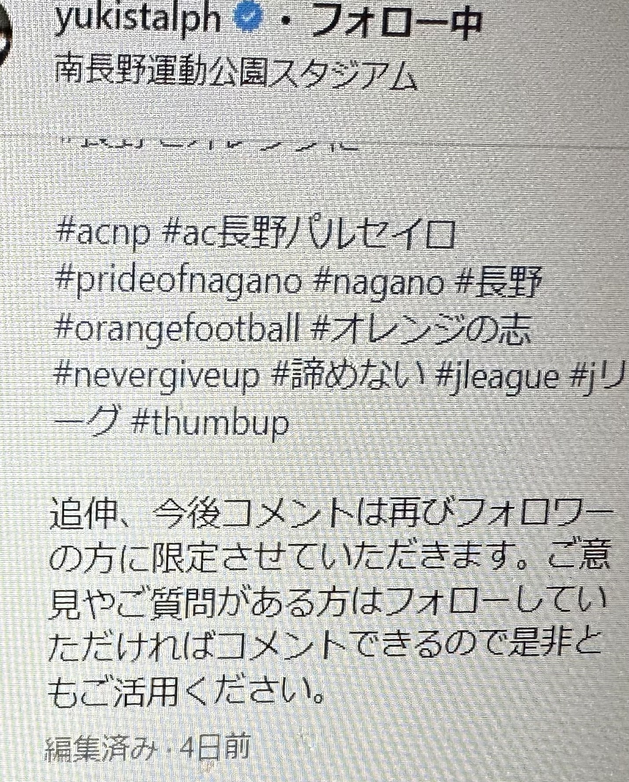Open the #nagano hashtag
629x782 pixels.
click(x=380, y=282)
